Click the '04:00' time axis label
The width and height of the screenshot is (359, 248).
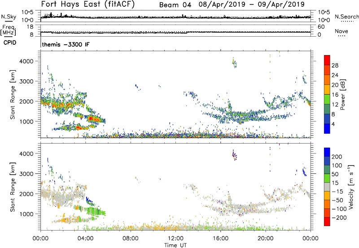(85, 239)
